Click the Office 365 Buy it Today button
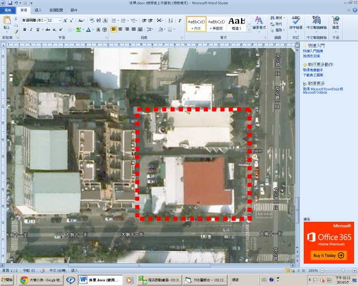Viewport: 358px width, 286px height. pos(328,255)
